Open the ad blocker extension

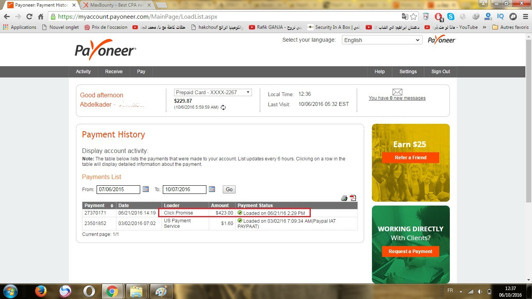(439, 17)
